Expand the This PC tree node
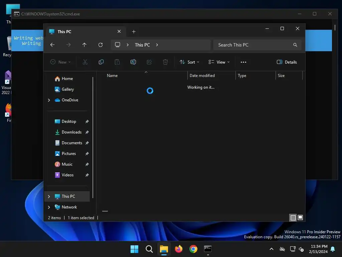 point(49,196)
